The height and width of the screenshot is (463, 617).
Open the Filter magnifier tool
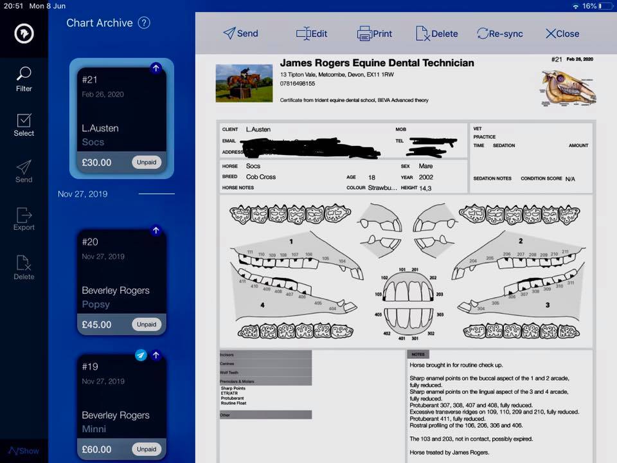(x=24, y=79)
